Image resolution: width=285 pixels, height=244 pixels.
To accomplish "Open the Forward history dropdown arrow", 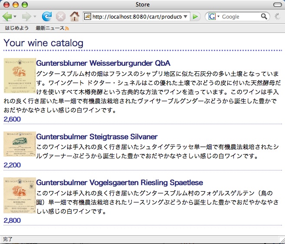I will point(35,16).
